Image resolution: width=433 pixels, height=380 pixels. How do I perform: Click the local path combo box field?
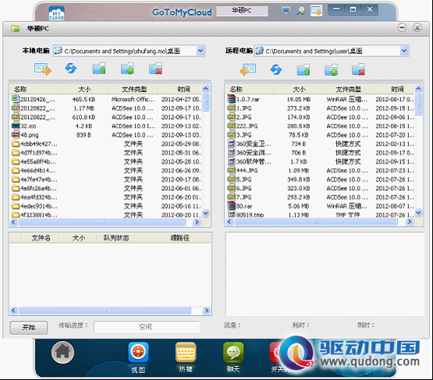click(129, 51)
